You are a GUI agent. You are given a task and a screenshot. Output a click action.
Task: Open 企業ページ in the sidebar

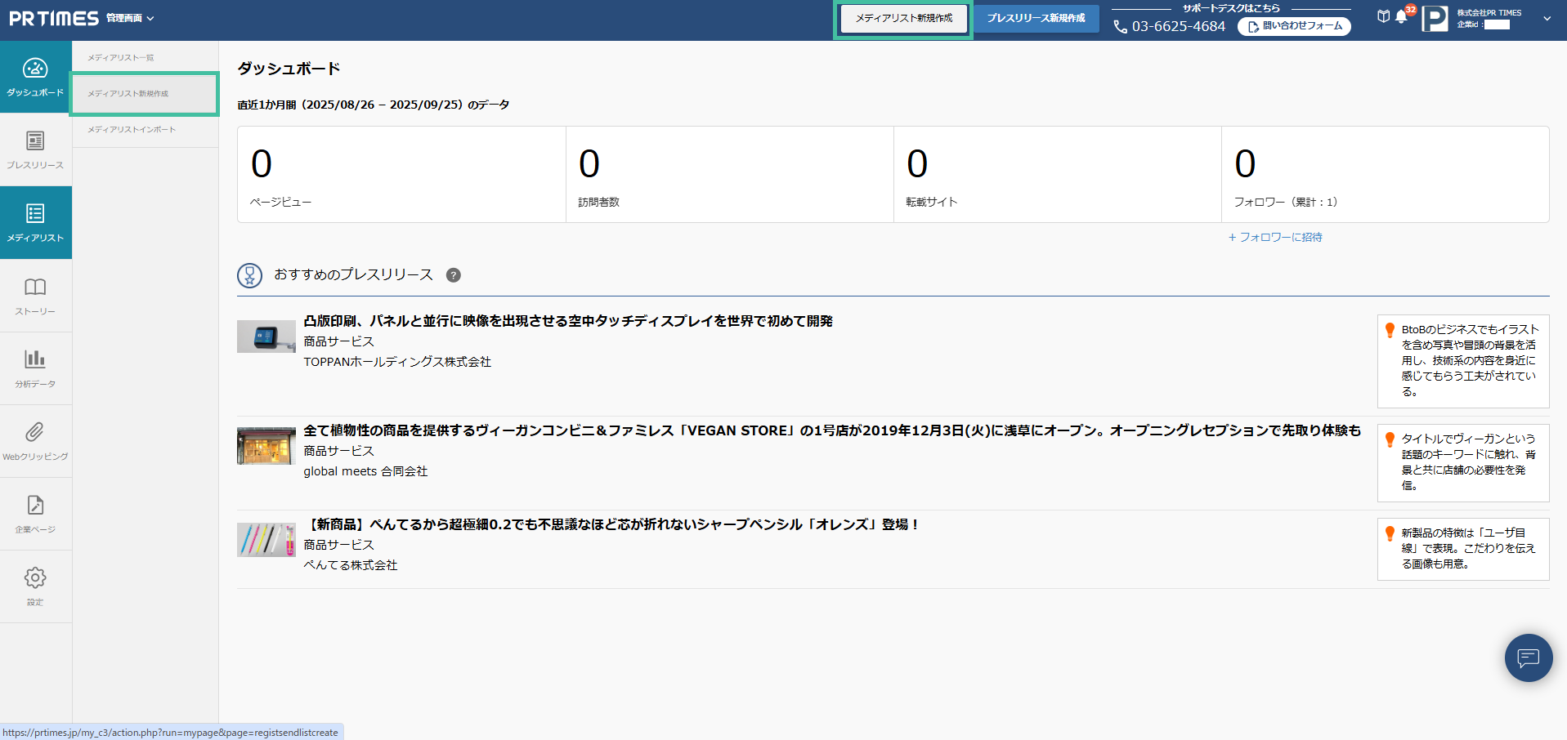coord(35,514)
